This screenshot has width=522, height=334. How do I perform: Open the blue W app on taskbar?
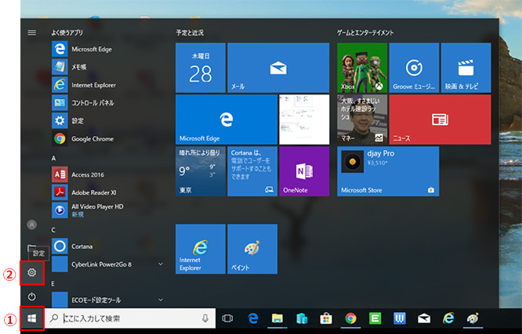400,318
